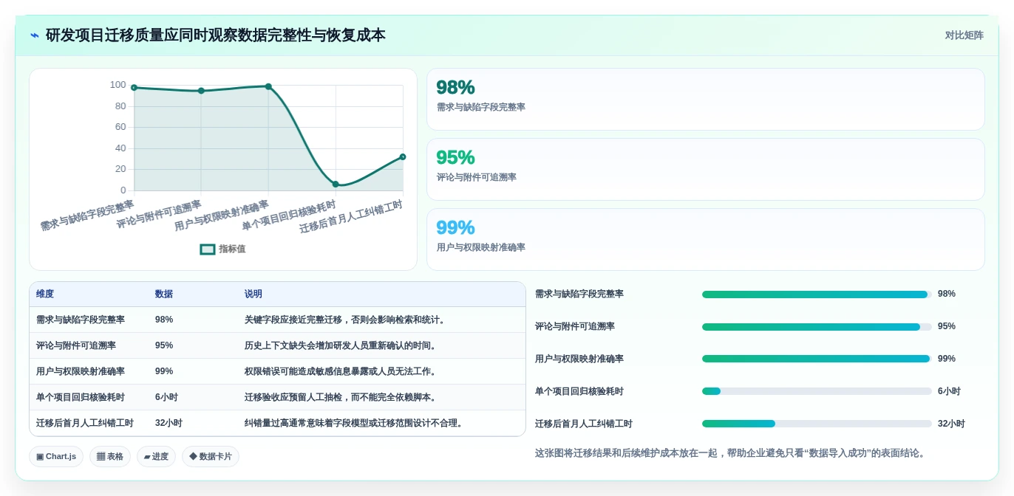The image size is (1014, 496).
Task: Click the 说明 column header
Action: 253,294
